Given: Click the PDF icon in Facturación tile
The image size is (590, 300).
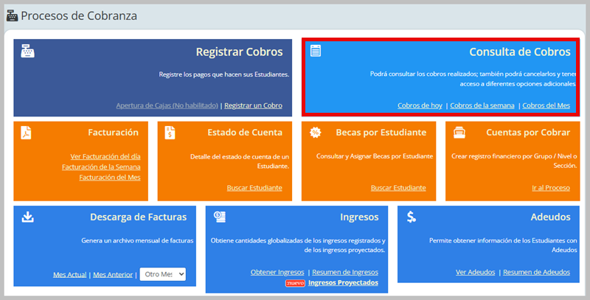Looking at the screenshot, I should tap(27, 133).
